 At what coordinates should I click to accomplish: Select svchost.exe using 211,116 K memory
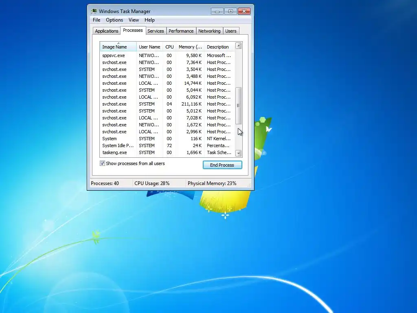coord(167,104)
